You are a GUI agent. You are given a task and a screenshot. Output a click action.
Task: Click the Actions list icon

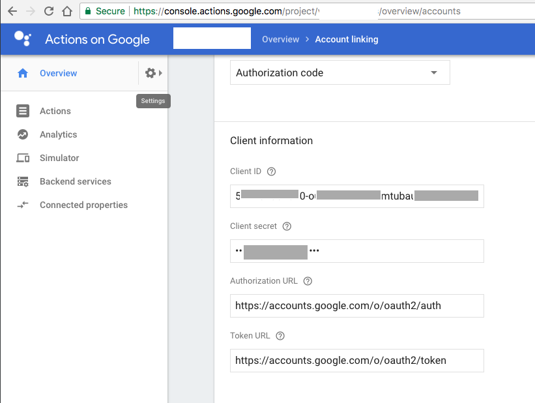click(x=23, y=111)
